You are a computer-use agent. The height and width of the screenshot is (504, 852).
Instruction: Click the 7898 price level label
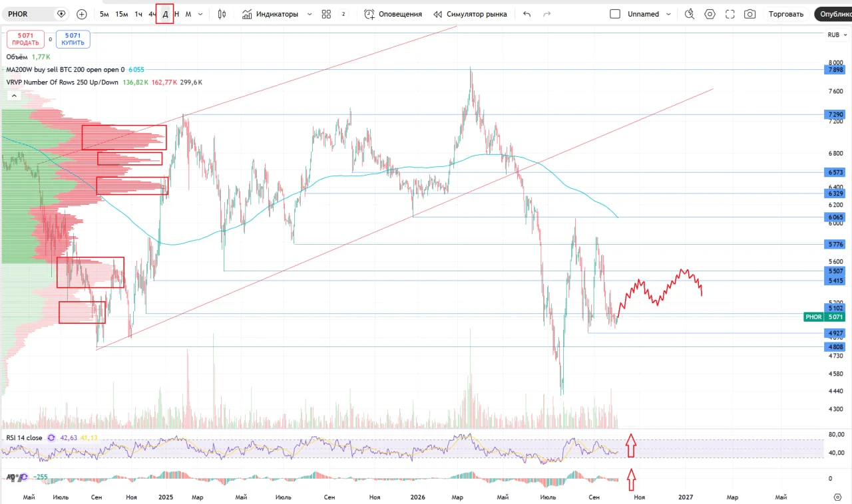tap(835, 70)
